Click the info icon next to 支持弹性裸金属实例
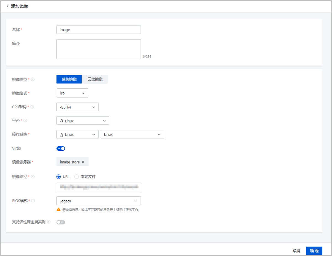This screenshot has height=256, width=332. tap(49, 222)
